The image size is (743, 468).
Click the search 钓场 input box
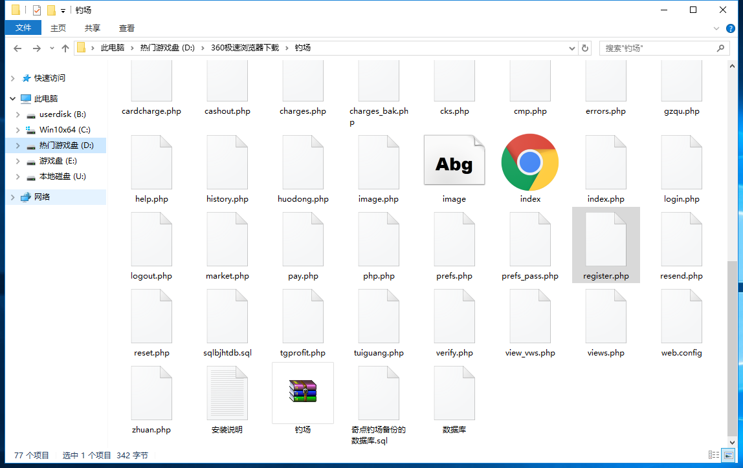point(659,48)
